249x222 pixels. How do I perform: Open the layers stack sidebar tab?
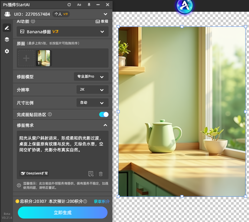[x=7, y=39]
